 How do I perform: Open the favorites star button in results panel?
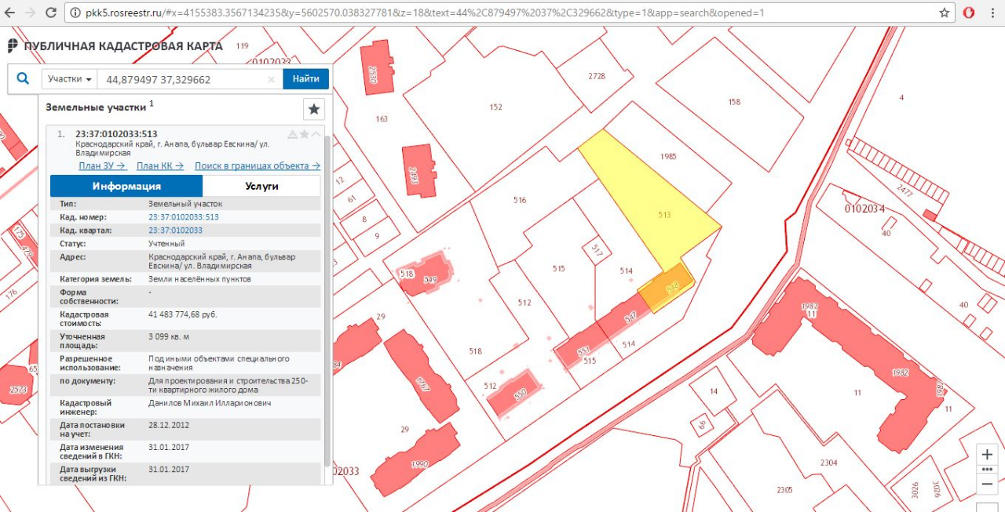click(x=314, y=109)
